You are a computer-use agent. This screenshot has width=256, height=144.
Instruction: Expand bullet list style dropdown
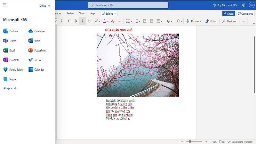point(131,21)
